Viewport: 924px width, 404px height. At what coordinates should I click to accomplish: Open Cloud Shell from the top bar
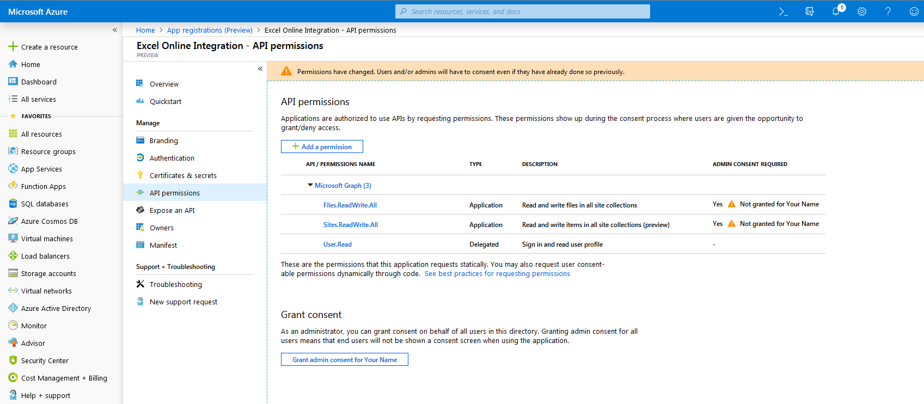tap(783, 11)
